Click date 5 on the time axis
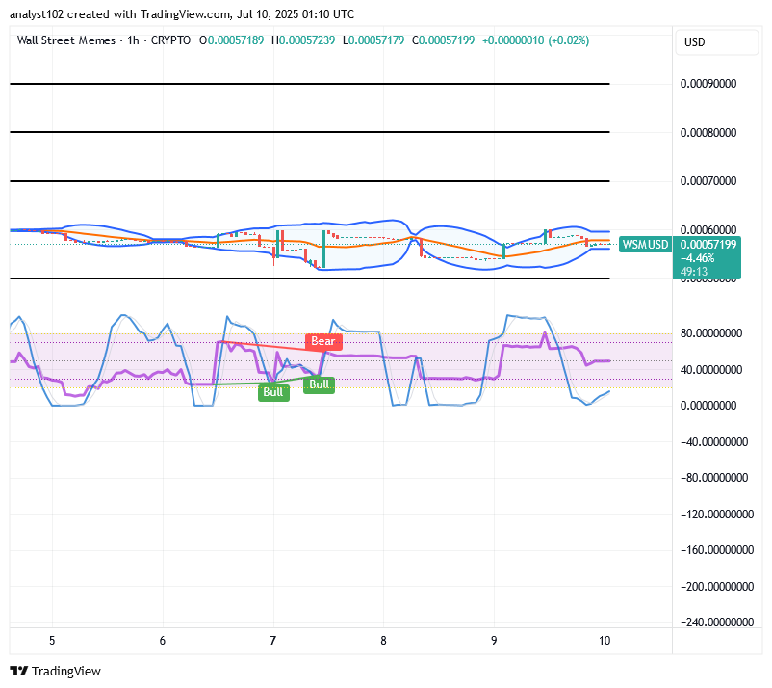 click(52, 641)
